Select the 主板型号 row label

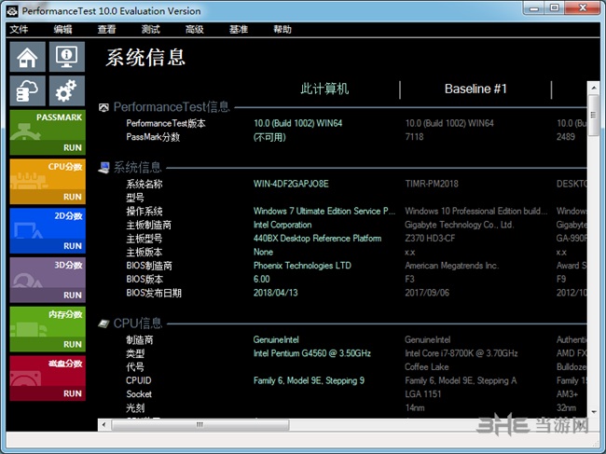[145, 239]
